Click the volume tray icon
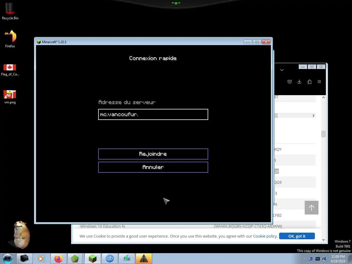 [x=324, y=259]
